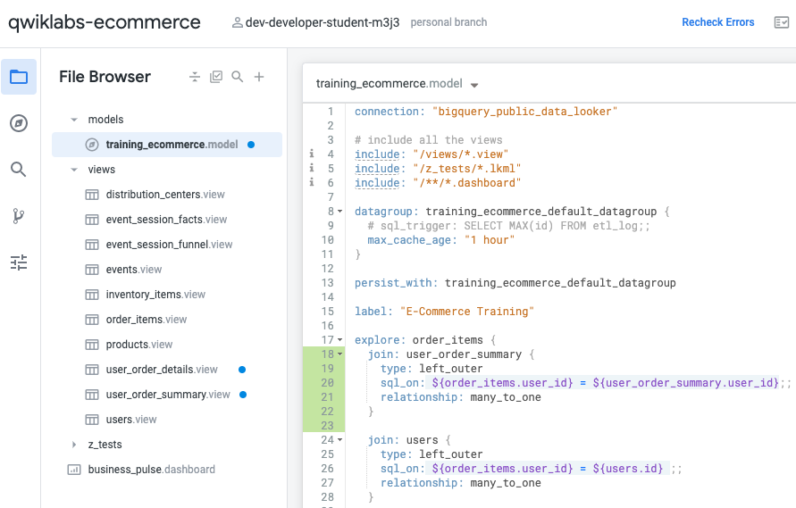The height and width of the screenshot is (508, 796).
Task: Click the table icon for distribution_centers.view
Action: coord(92,195)
